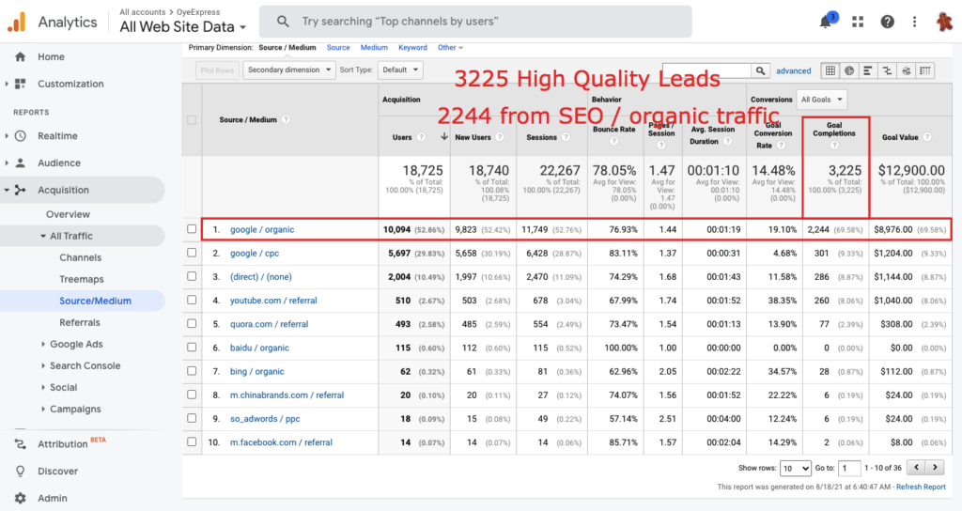Click the table search magnifier button
Viewport: 962px width, 511px height.
point(761,70)
